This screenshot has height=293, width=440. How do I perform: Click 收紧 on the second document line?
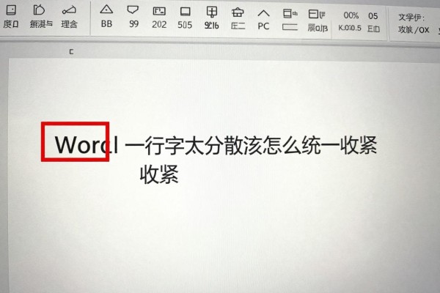pos(159,174)
